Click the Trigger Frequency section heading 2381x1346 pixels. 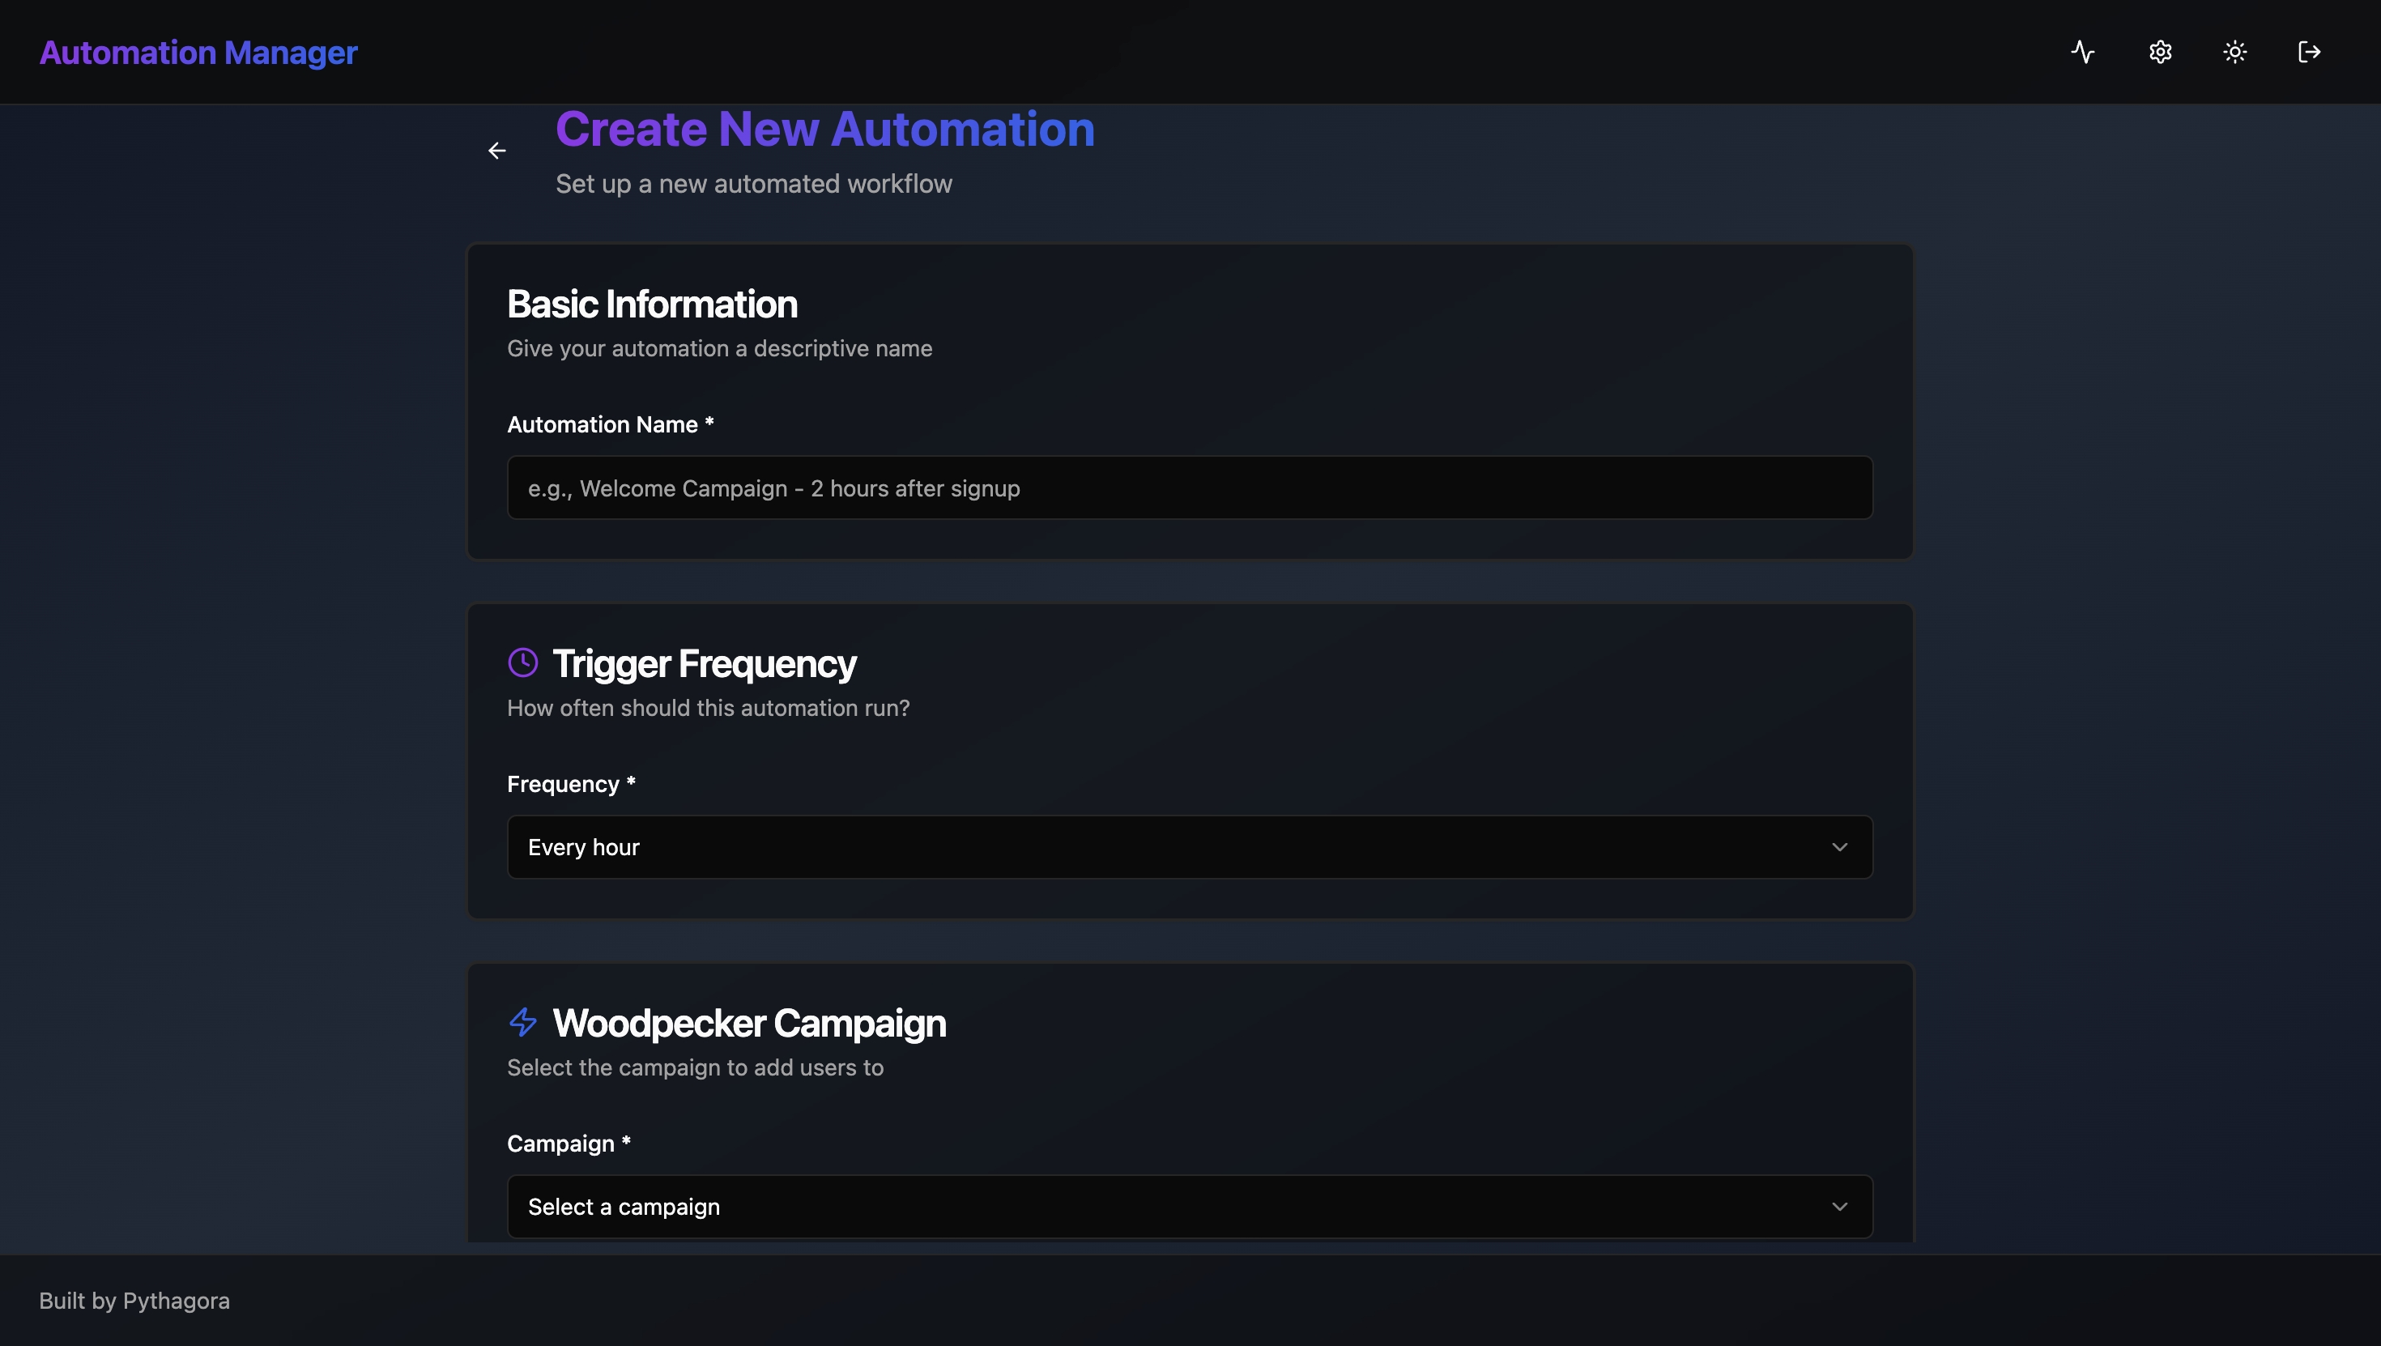705,662
